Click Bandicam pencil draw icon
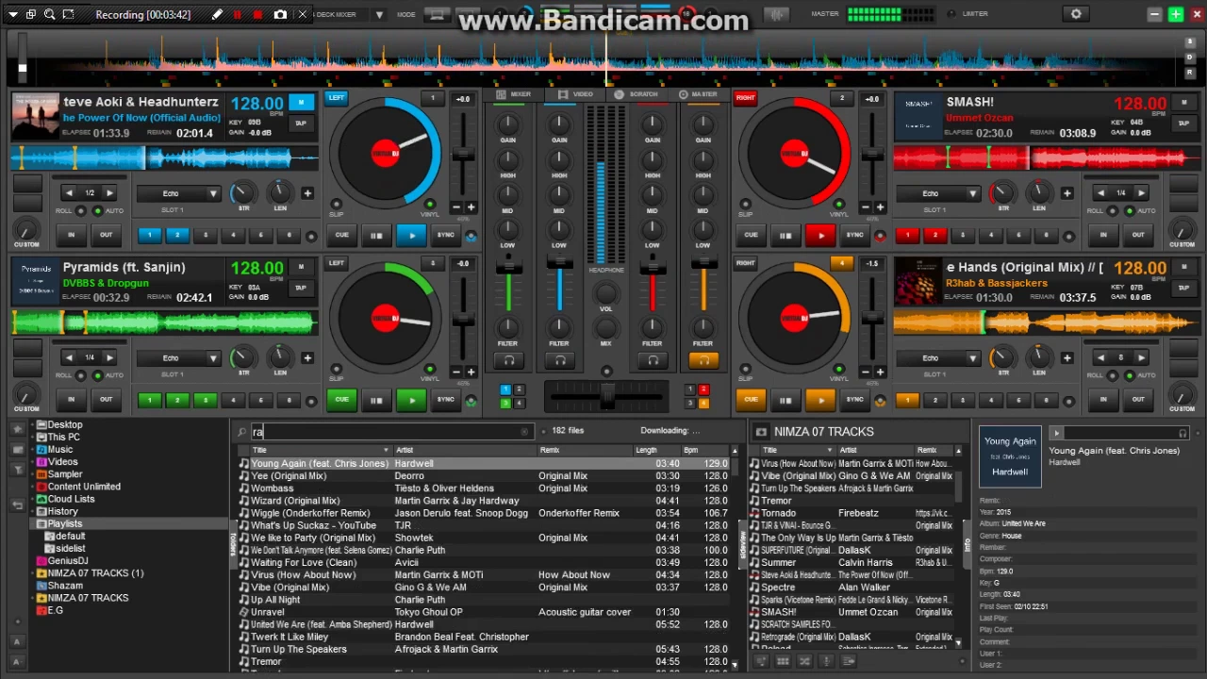Image resolution: width=1207 pixels, height=679 pixels. point(217,15)
